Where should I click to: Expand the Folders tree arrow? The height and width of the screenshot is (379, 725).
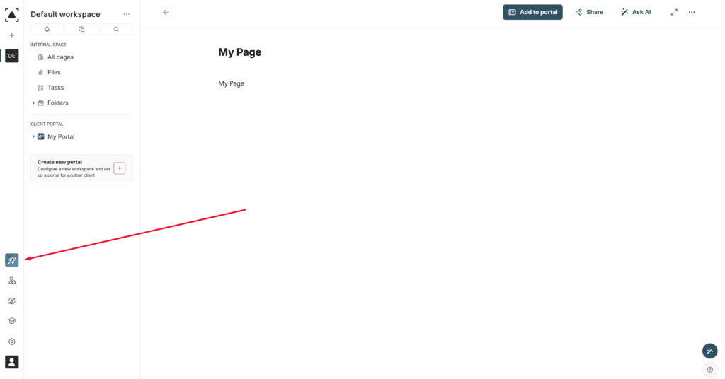pos(33,103)
